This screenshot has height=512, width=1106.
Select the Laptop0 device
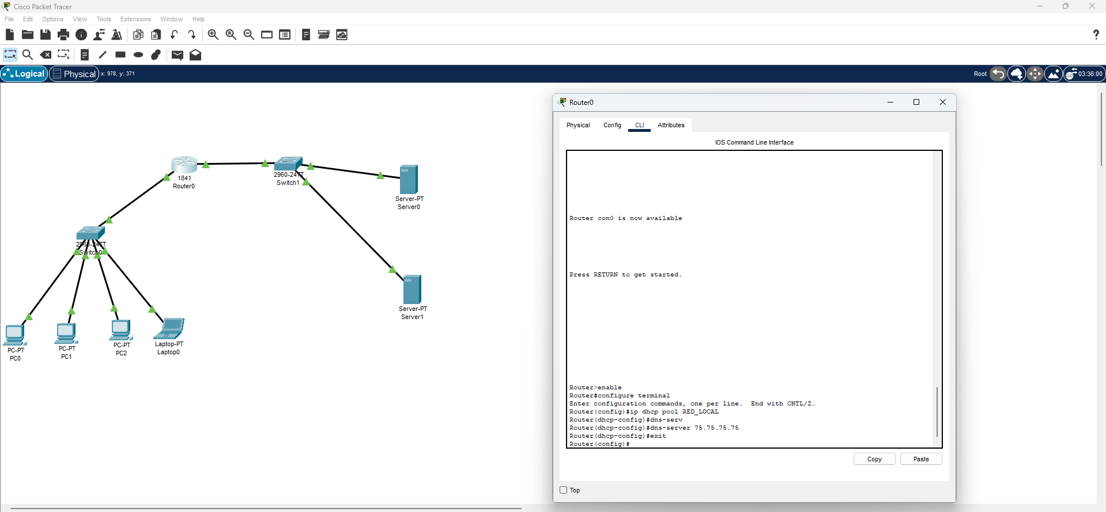coord(169,328)
